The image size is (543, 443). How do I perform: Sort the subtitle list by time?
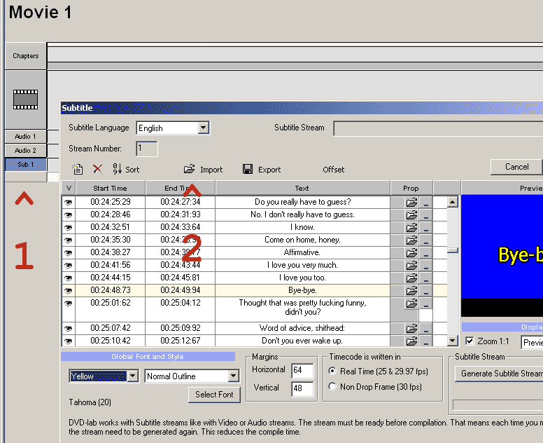[x=126, y=170]
